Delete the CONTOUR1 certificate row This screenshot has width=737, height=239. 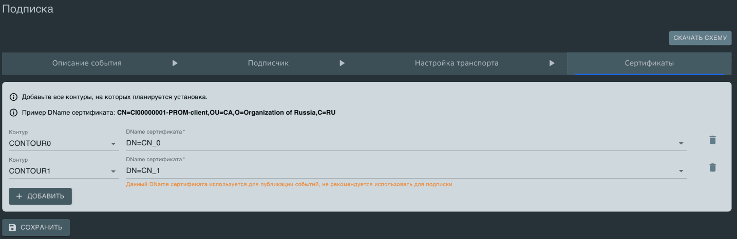(712, 167)
